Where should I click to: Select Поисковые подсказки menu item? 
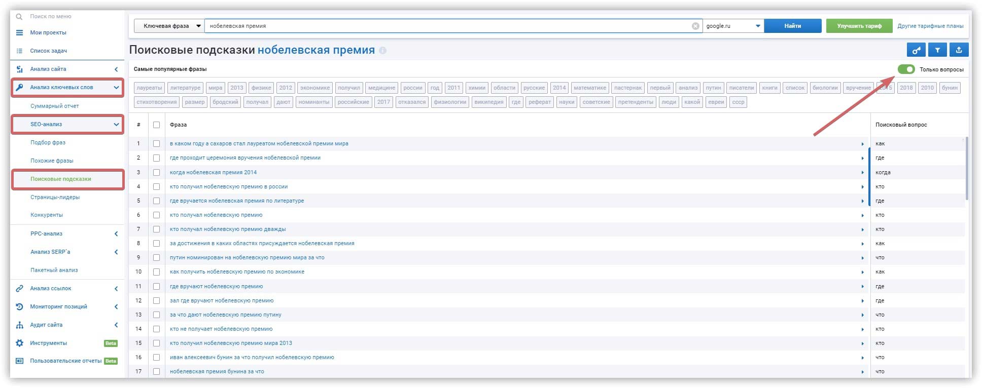(61, 179)
